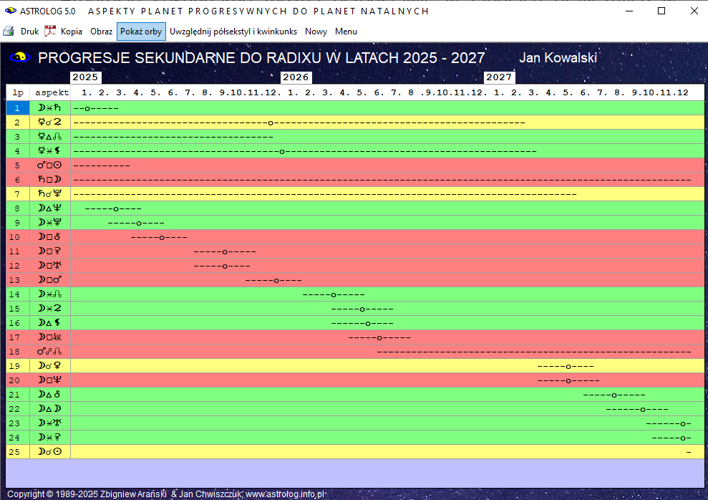Image resolution: width=708 pixels, height=500 pixels.
Task: Open the Obraz menu item
Action: 101,32
